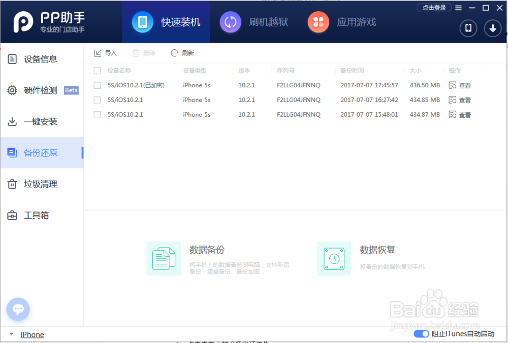Click the PP助手 logo icon
Screen dimensions: 508x343
(x=23, y=22)
